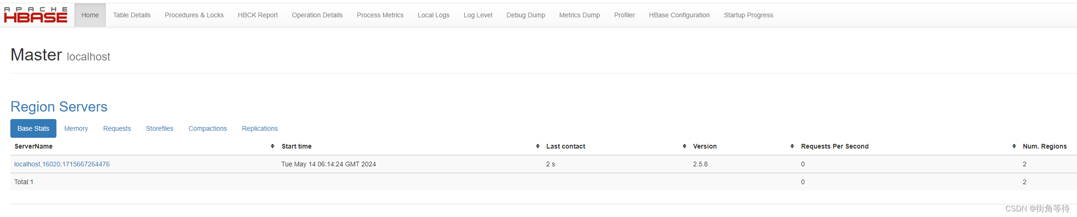Open Local Logs

[434, 15]
